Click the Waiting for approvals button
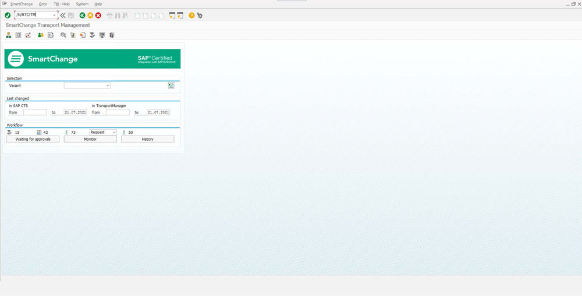The height and width of the screenshot is (306, 582). point(33,139)
